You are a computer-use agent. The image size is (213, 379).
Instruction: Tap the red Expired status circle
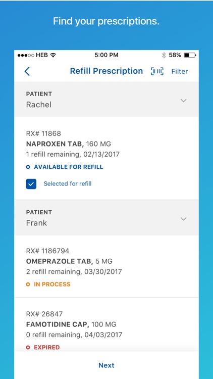click(28, 347)
